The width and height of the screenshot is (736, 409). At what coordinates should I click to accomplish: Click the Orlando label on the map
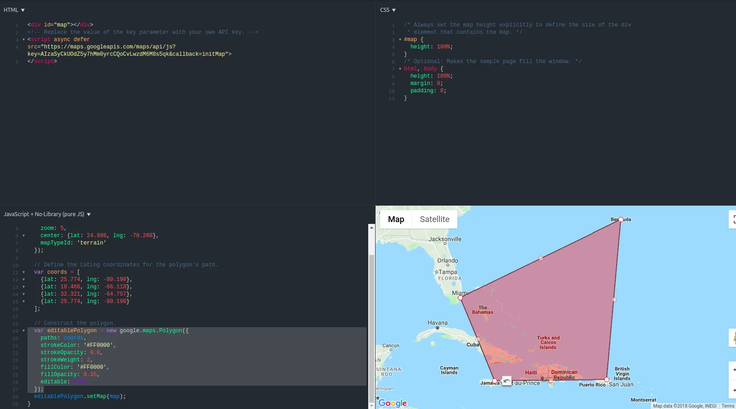[x=447, y=260]
